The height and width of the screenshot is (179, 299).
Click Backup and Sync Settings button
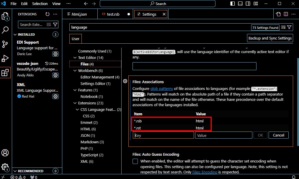270,38
